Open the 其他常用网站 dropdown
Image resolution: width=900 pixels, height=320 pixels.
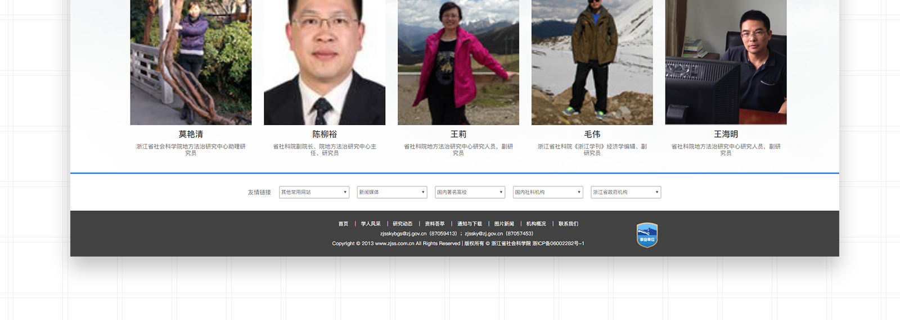pos(314,192)
